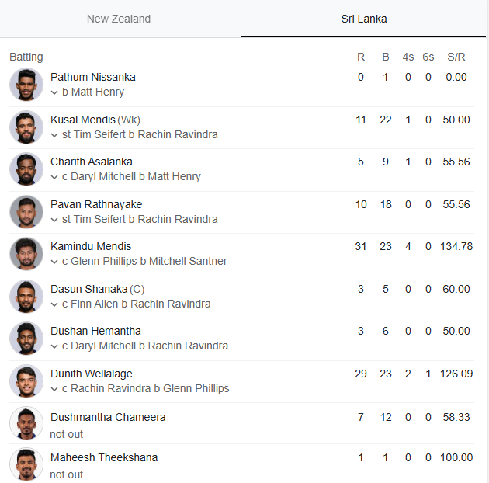Click the S/R column header
489x483 pixels.
coord(456,57)
